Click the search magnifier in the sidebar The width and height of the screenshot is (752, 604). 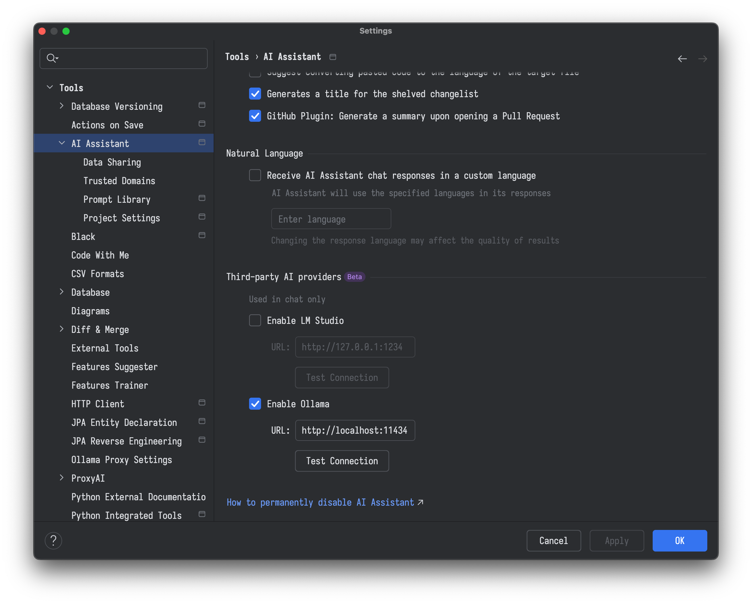52,58
